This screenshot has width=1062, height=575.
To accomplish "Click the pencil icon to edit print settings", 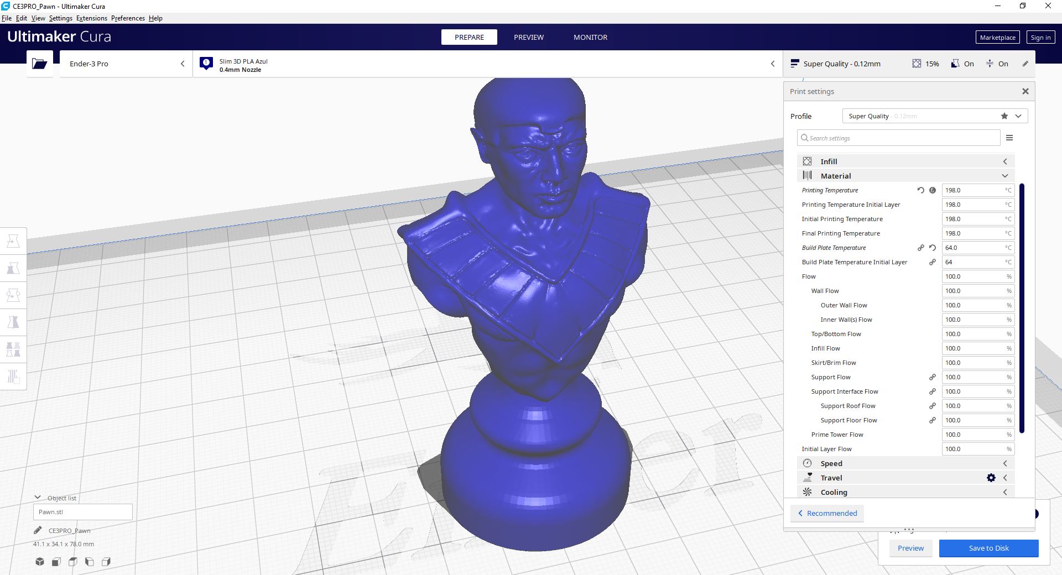I will [1025, 64].
